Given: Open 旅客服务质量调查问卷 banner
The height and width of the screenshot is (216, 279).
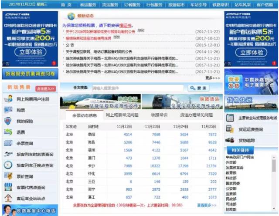Looking at the screenshot, I should (30, 74).
